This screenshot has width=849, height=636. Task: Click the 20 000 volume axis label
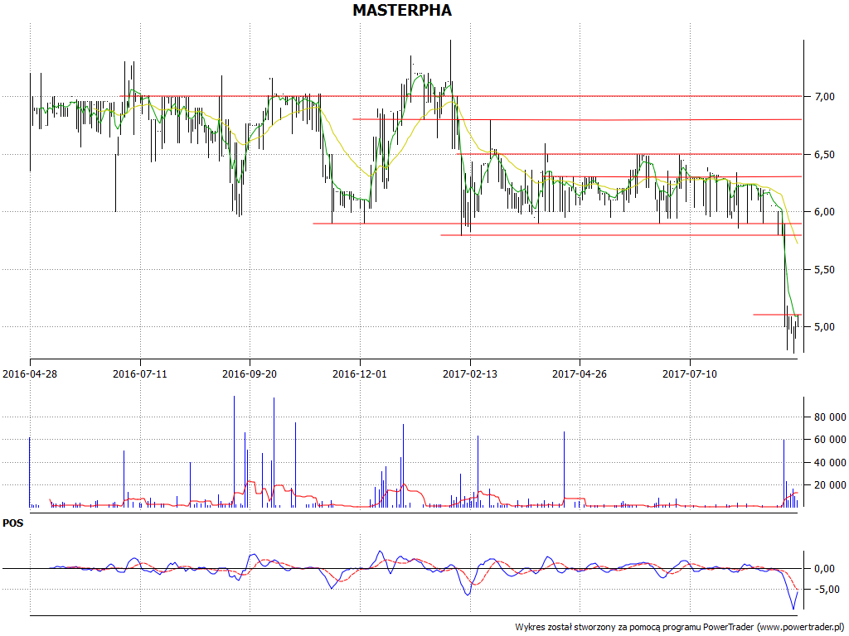(x=830, y=485)
